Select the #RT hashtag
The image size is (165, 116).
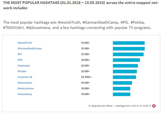point(20,54)
